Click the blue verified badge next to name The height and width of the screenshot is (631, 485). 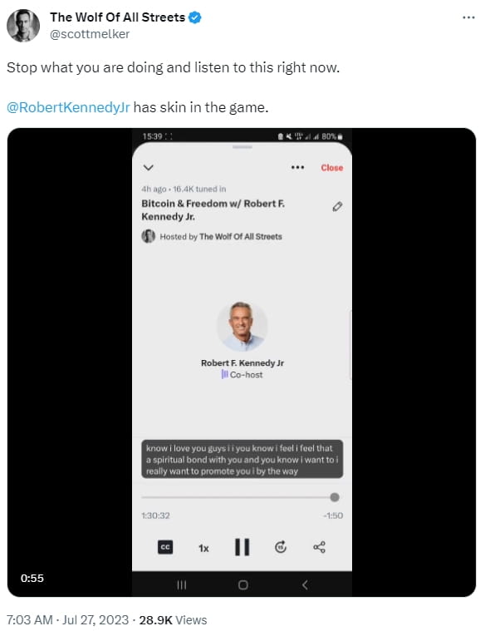coord(195,17)
